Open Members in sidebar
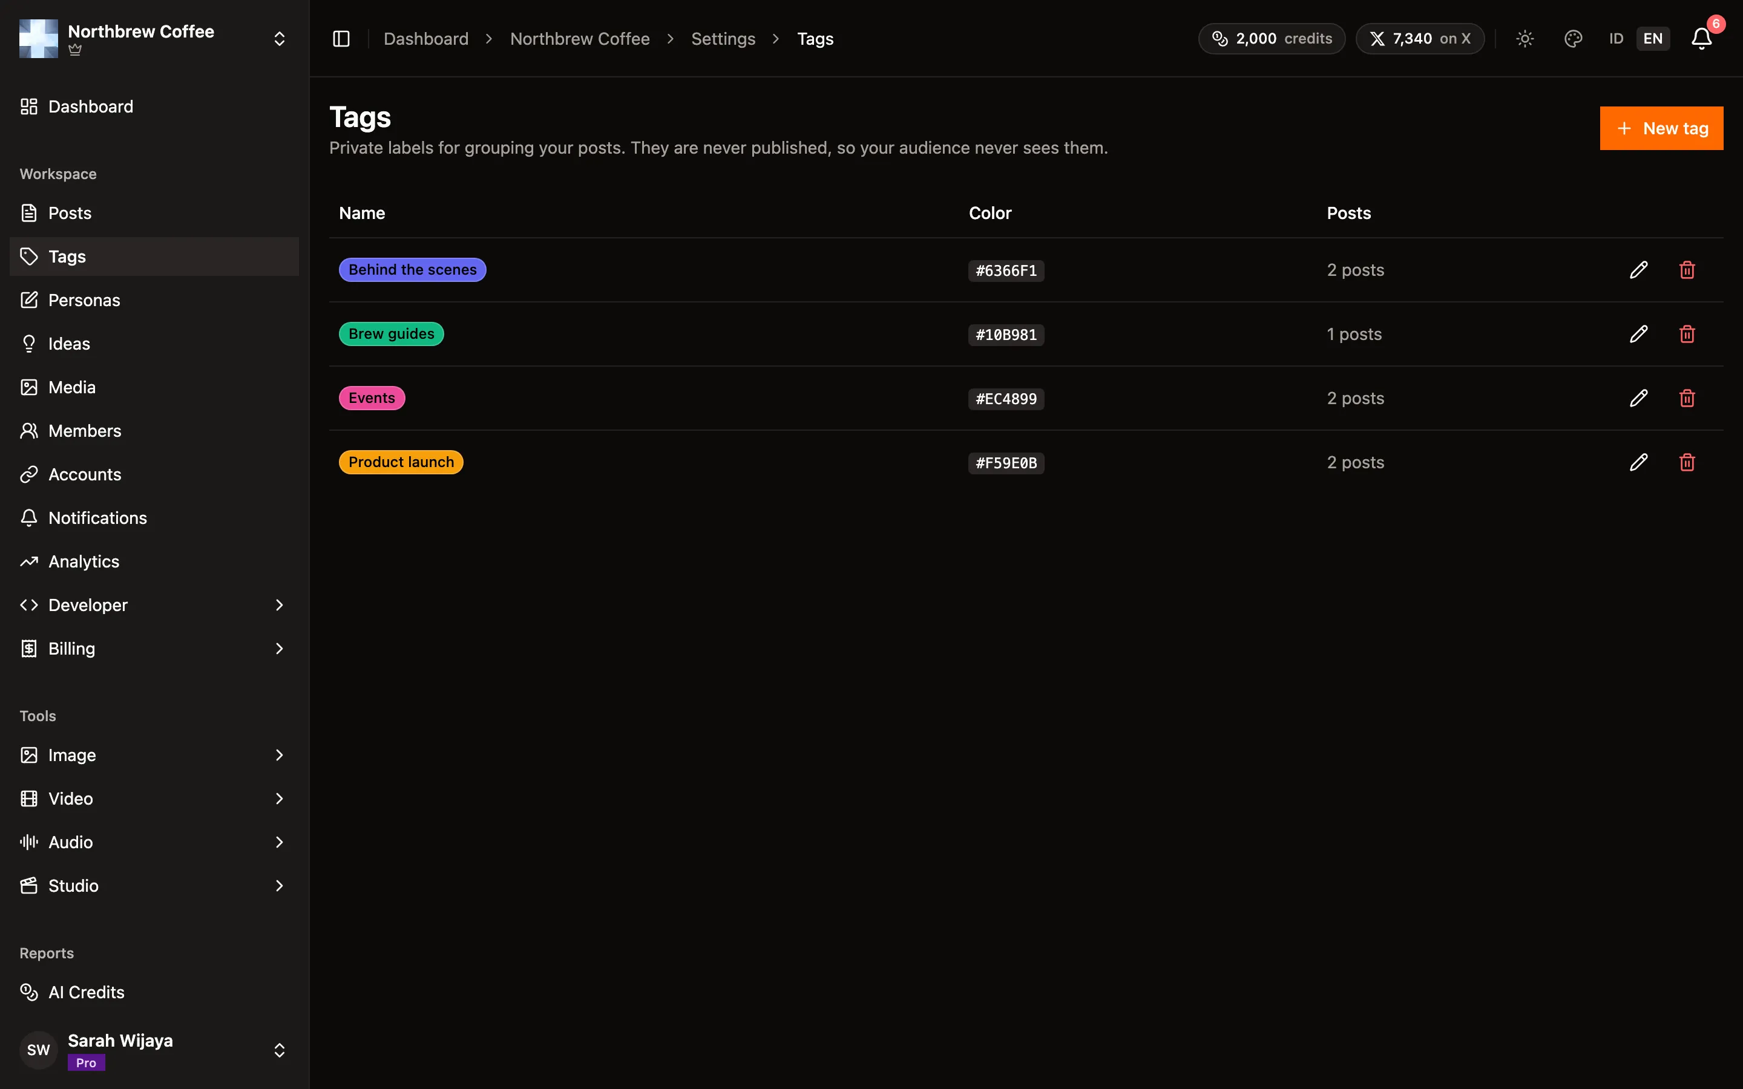The height and width of the screenshot is (1089, 1743). click(154, 431)
